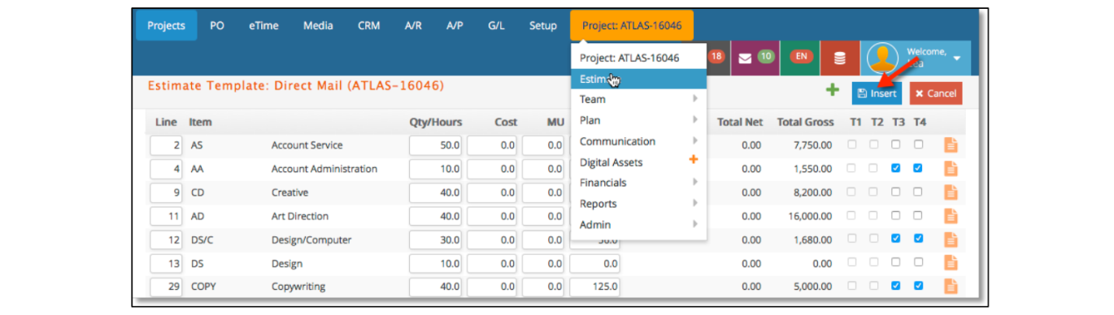Screen dimensions: 1114x315
Task: Uncheck T4 for the Copywriting row
Action: (918, 286)
